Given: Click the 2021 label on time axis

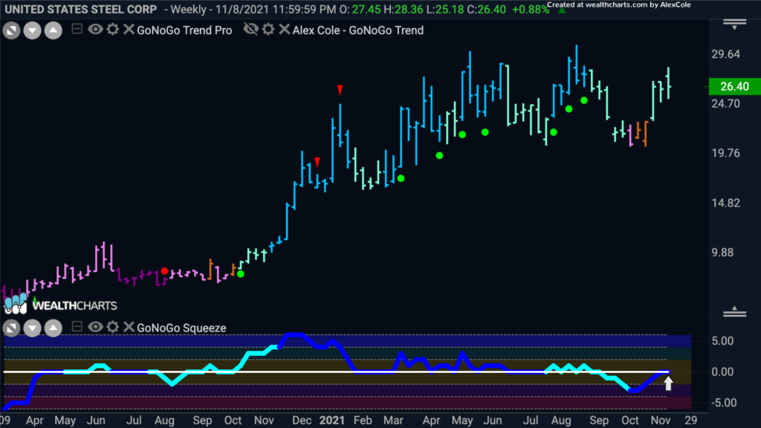Looking at the screenshot, I should pos(332,421).
